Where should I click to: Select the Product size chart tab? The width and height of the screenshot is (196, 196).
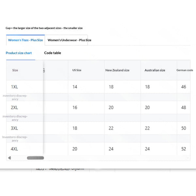19,53
